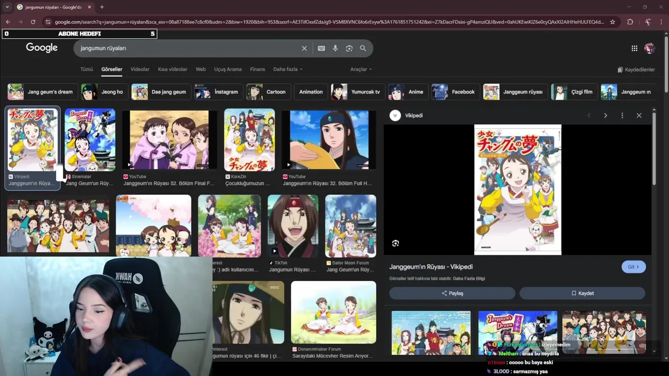Viewport: 669px width, 376px height.
Task: Open DonanımHaber Forum result thumbnail
Action: (333, 312)
